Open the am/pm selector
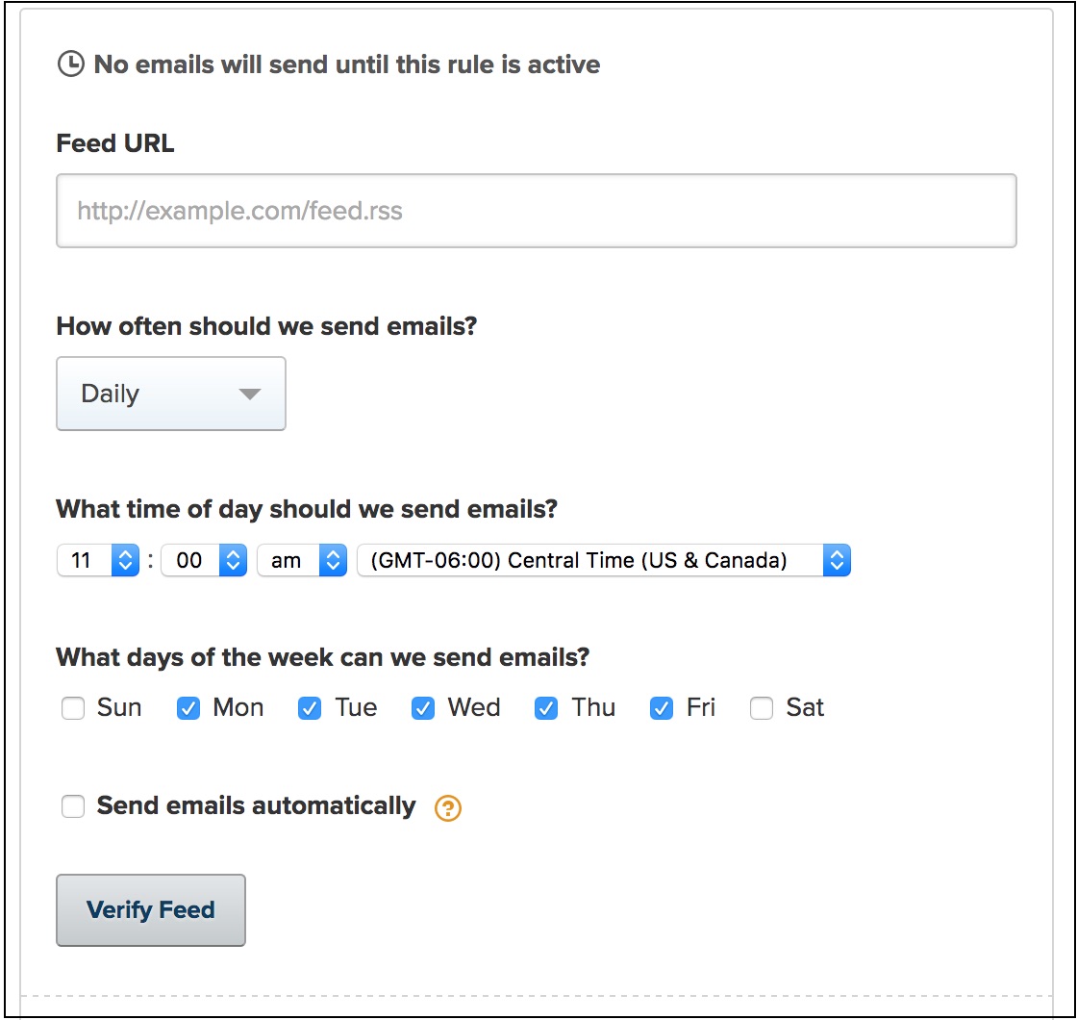This screenshot has width=1077, height=1020. click(301, 560)
